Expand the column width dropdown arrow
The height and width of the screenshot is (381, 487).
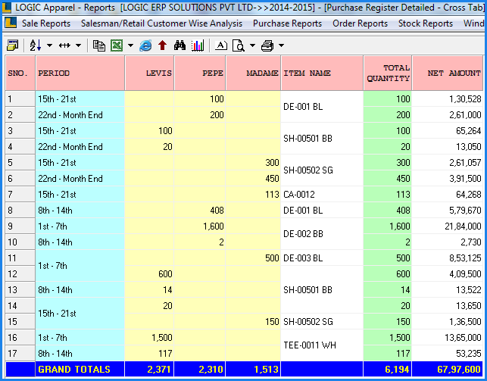78,45
